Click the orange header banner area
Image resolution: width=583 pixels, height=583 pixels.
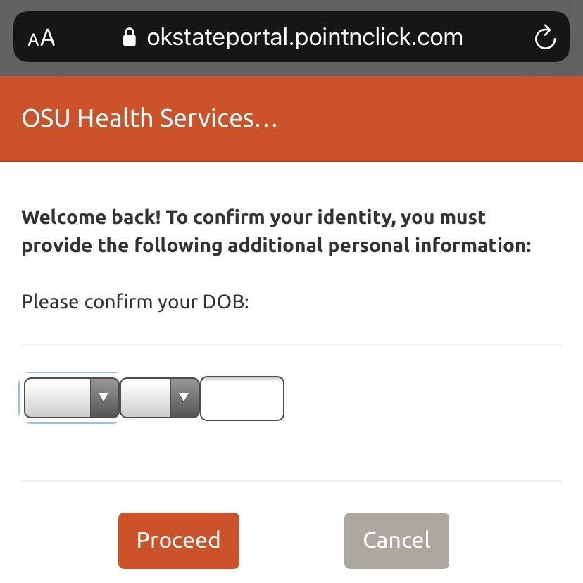click(x=422, y=118)
